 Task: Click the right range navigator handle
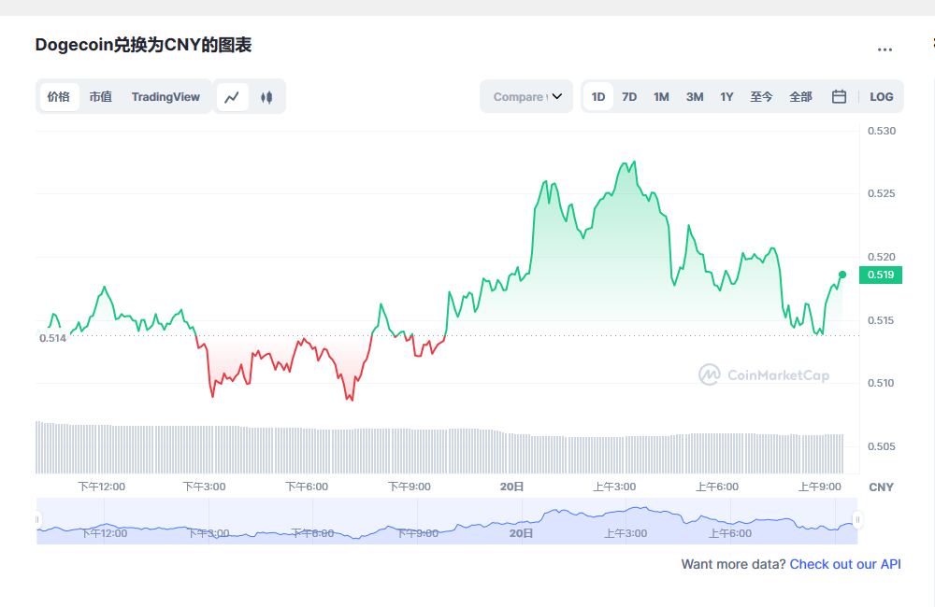[857, 520]
